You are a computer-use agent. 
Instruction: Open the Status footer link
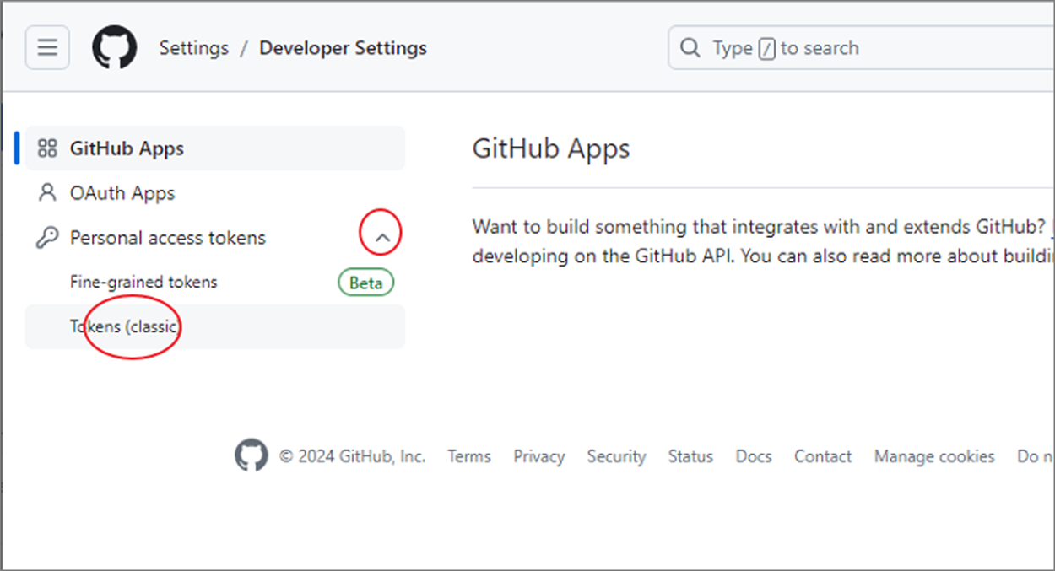690,456
